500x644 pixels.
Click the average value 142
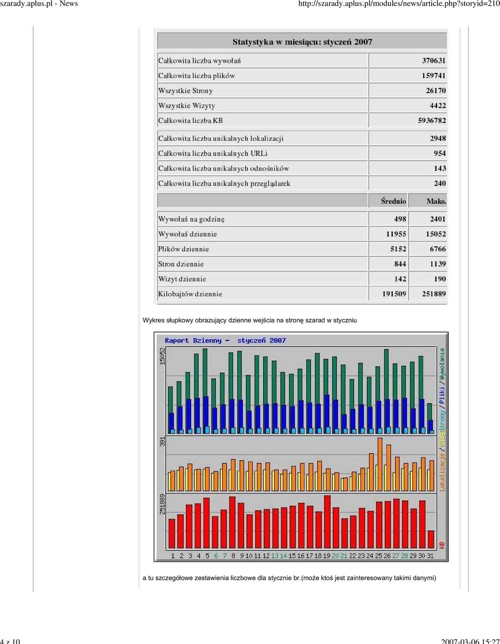point(400,280)
